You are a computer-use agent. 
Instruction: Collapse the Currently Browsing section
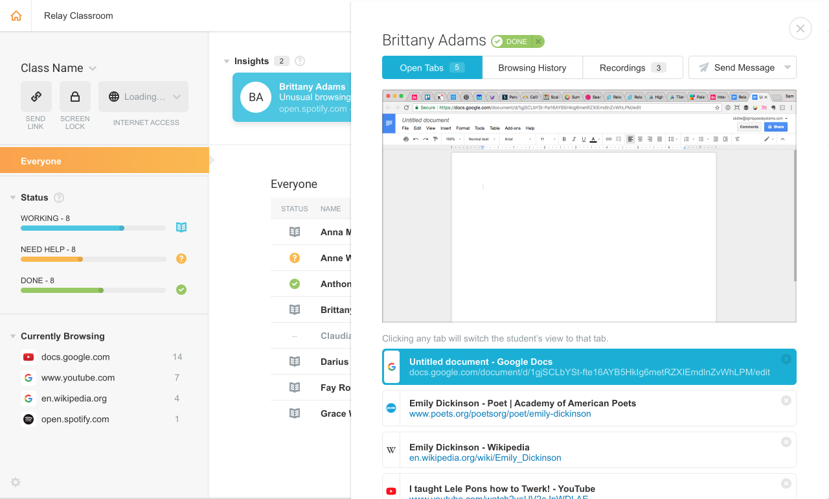[x=13, y=336]
